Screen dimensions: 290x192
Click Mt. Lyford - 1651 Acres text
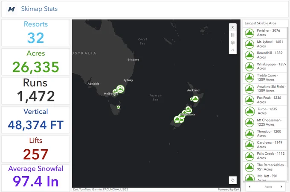pyautogui.click(x=270, y=44)
